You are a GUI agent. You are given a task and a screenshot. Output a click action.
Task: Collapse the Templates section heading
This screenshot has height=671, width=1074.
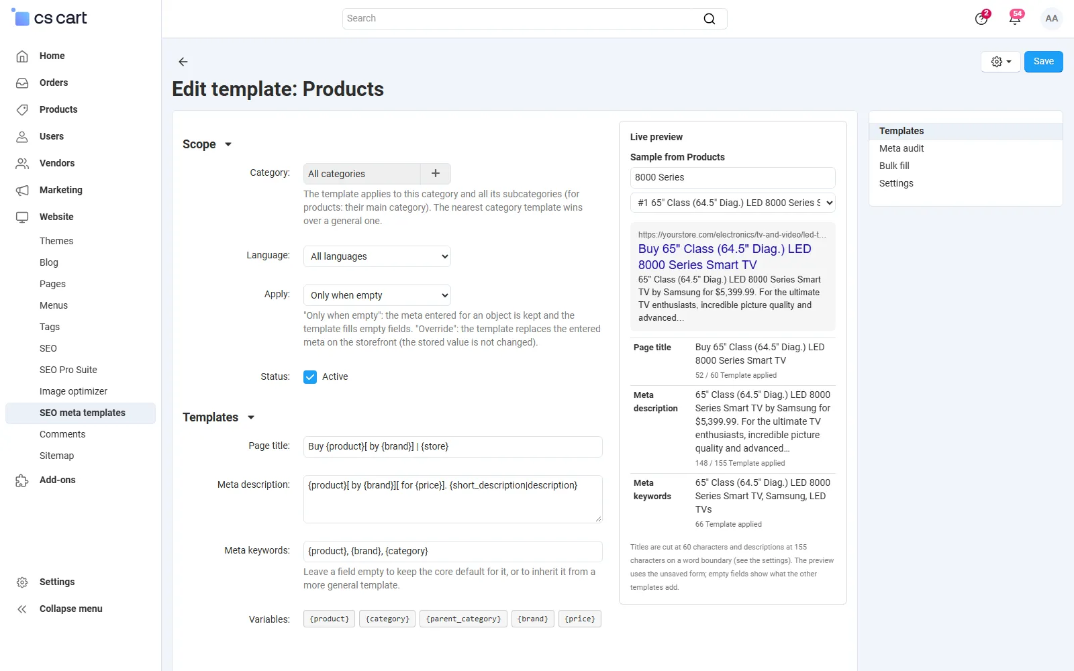click(x=218, y=417)
